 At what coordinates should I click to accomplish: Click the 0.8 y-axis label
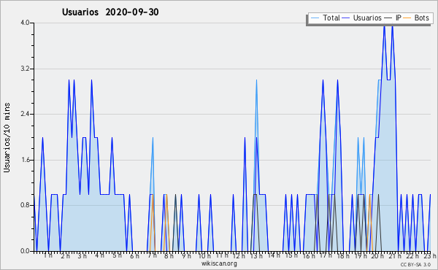click(25, 205)
